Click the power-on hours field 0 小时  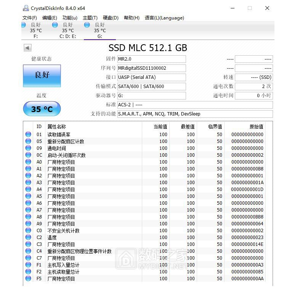254,96
